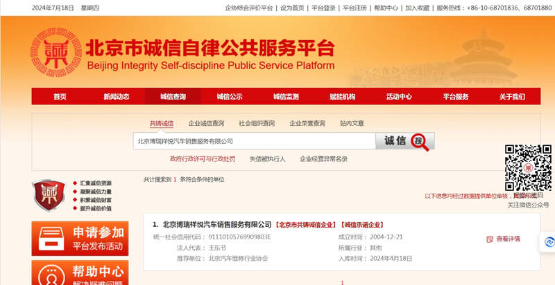Image resolution: width=555 pixels, height=285 pixels.
Task: Open 首页 in the red navigation bar
Action: click(x=60, y=97)
